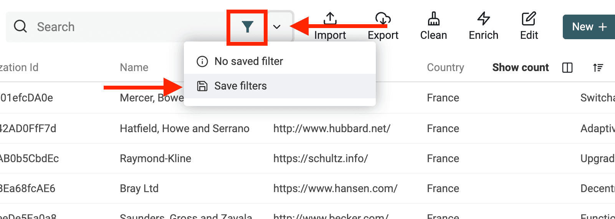The width and height of the screenshot is (615, 219).
Task: Click the sort order icon
Action: click(x=598, y=68)
